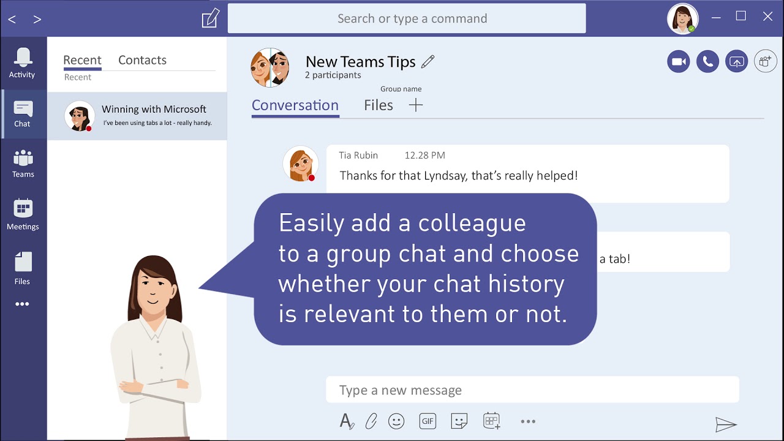The image size is (784, 441).
Task: Click the Tia Rubin sender name
Action: click(358, 156)
